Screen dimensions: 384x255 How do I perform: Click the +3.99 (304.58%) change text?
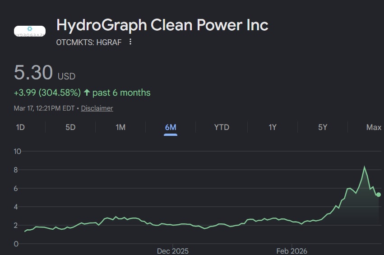47,93
